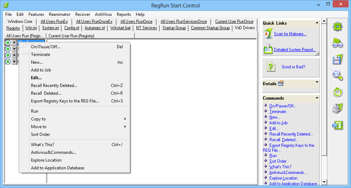351x188 pixels.
Task: Toggle green status circle of the fourth list entry
Action: pos(8,61)
